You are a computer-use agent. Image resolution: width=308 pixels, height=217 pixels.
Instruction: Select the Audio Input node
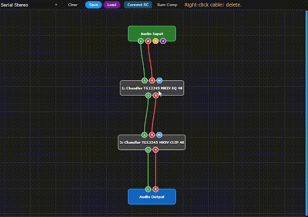[x=152, y=33]
